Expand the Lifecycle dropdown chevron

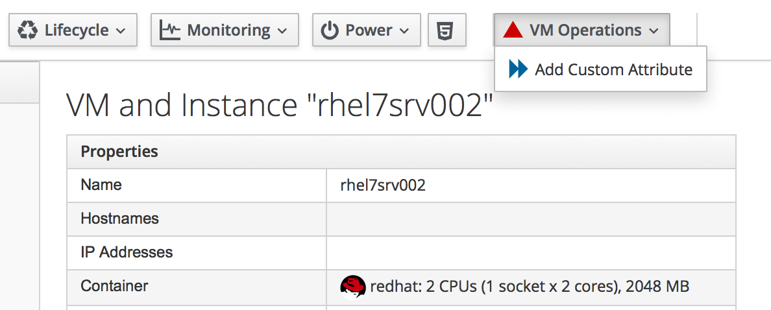coord(120,30)
